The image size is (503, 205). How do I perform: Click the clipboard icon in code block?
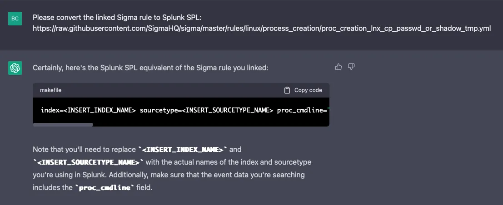(287, 90)
